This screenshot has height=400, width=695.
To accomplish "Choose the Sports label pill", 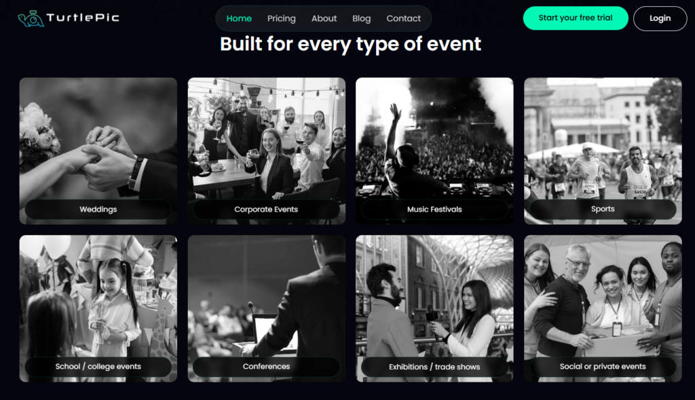I will click(x=603, y=209).
